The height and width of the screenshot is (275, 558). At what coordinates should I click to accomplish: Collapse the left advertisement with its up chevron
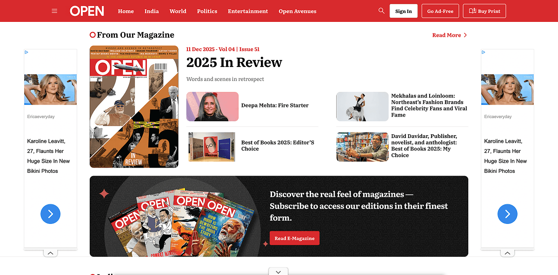click(x=50, y=253)
